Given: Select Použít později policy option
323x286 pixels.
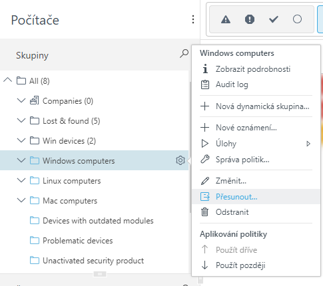Looking at the screenshot, I should pyautogui.click(x=256, y=265).
